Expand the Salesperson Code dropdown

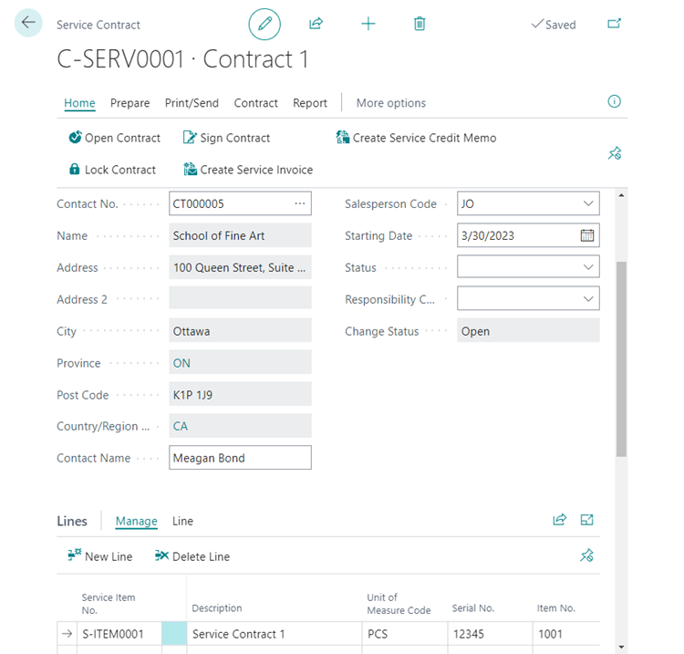click(587, 204)
